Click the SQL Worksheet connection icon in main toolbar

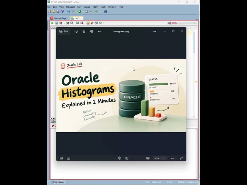click(96, 12)
